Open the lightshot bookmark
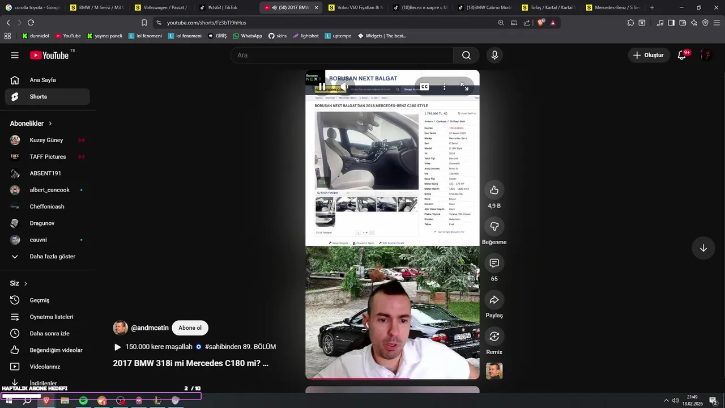Viewport: 725px width, 408px height. pos(306,36)
